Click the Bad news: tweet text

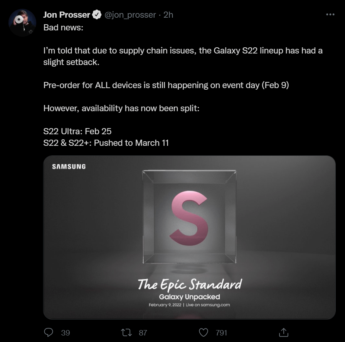tap(63, 27)
